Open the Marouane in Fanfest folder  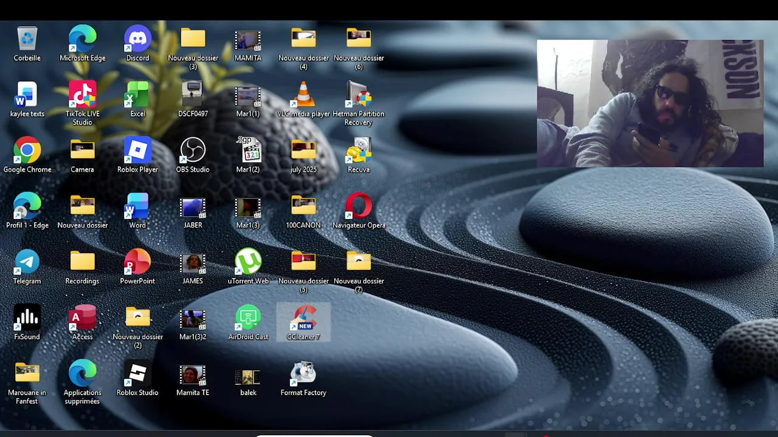(27, 373)
